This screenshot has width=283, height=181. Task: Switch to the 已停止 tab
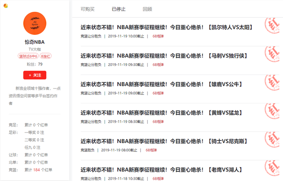pyautogui.click(x=118, y=9)
